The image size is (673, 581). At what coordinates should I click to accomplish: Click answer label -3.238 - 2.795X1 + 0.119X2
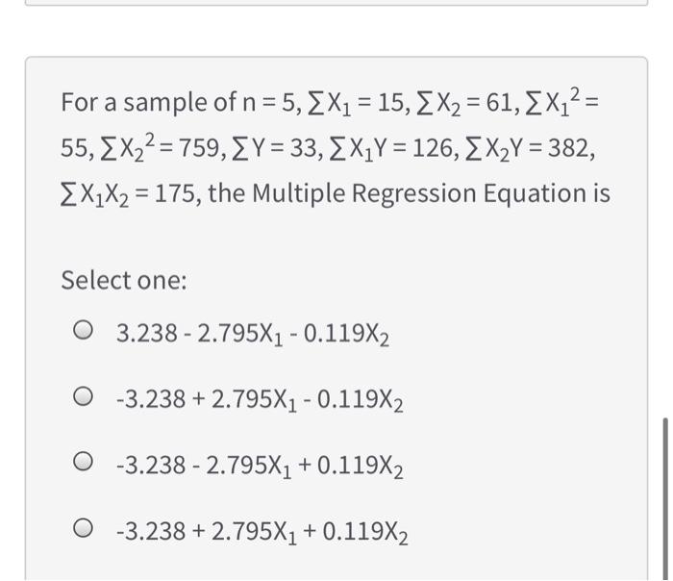click(260, 466)
